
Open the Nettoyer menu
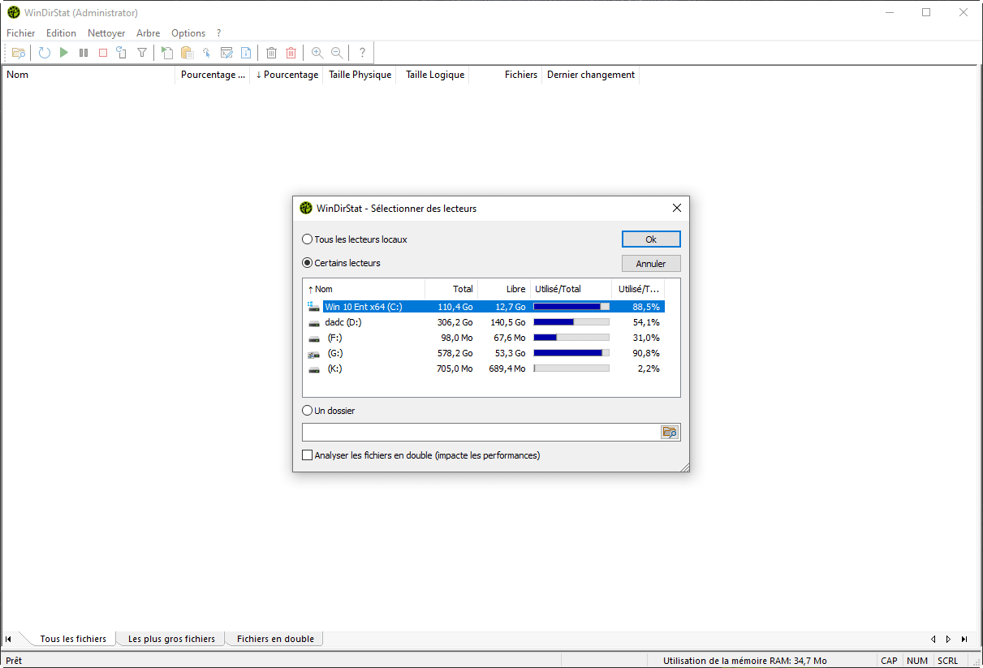pyautogui.click(x=106, y=33)
